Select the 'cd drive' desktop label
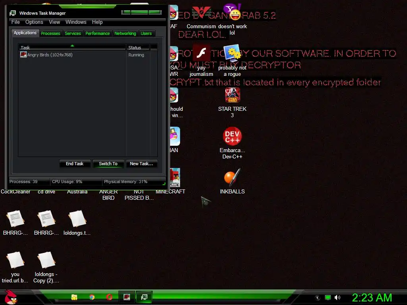The height and width of the screenshot is (305, 407). (x=47, y=192)
